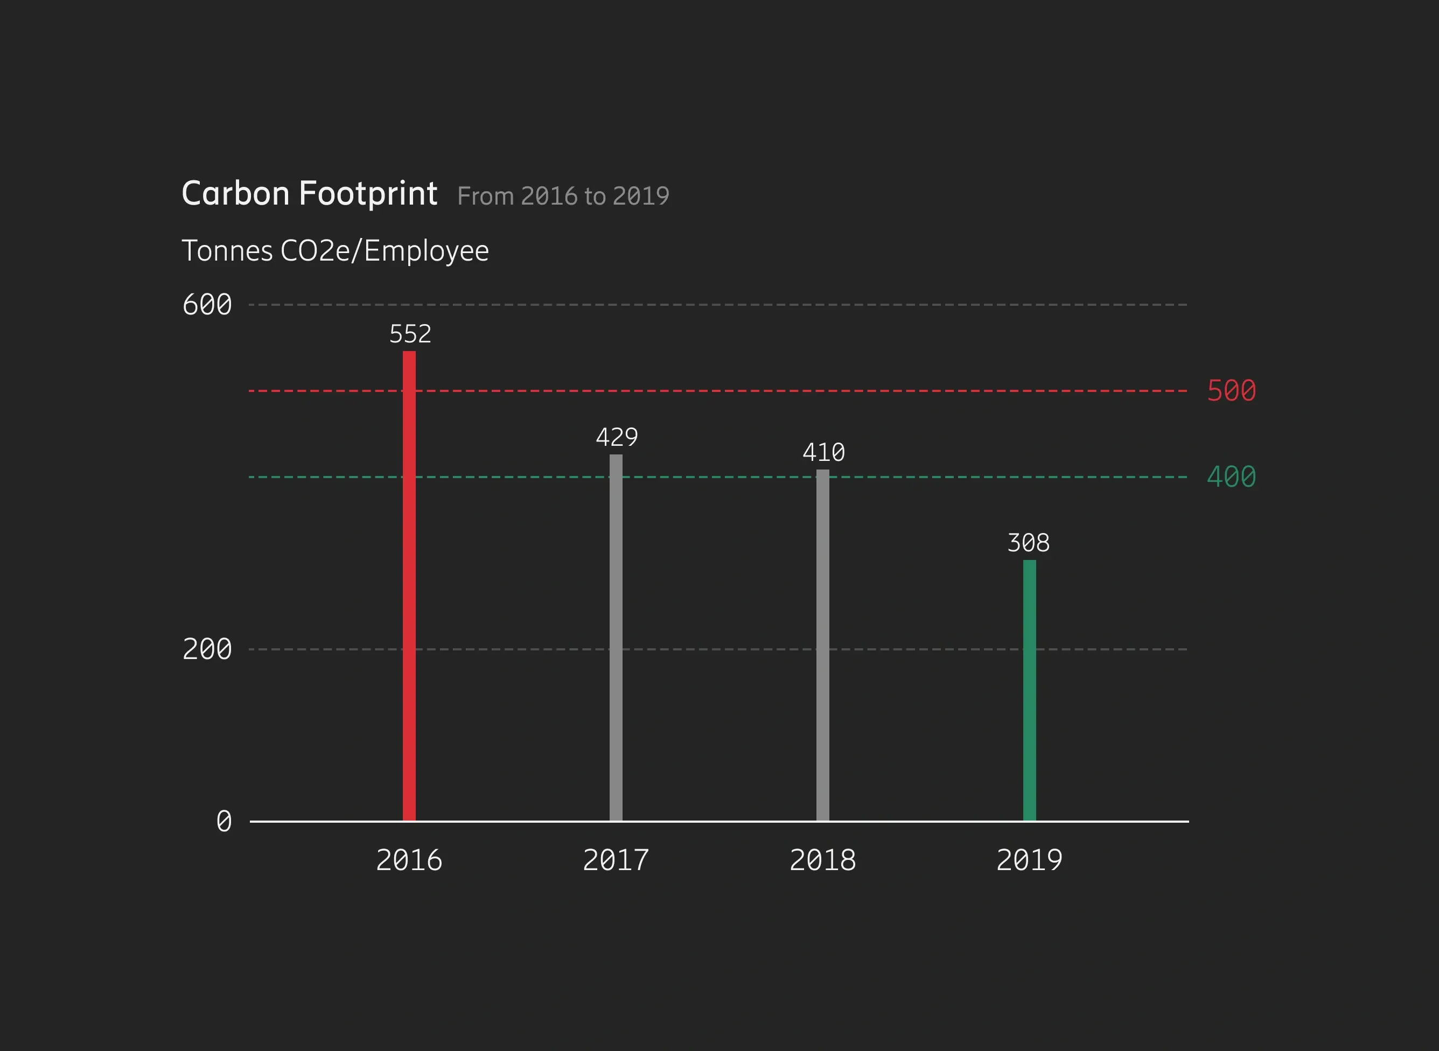The height and width of the screenshot is (1051, 1439).
Task: Click the 2019 x-axis label
Action: pyautogui.click(x=1029, y=860)
